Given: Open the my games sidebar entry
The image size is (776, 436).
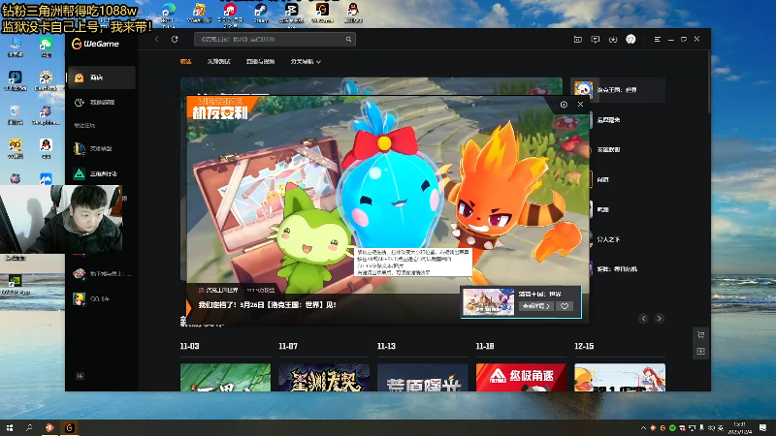Looking at the screenshot, I should coord(102,103).
